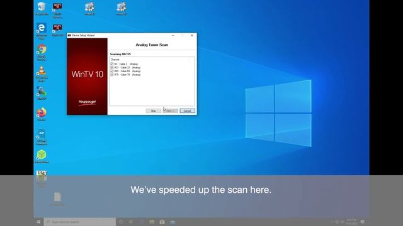403x226 pixels.
Task: Open the titan desktop icon
Action: 42,178
